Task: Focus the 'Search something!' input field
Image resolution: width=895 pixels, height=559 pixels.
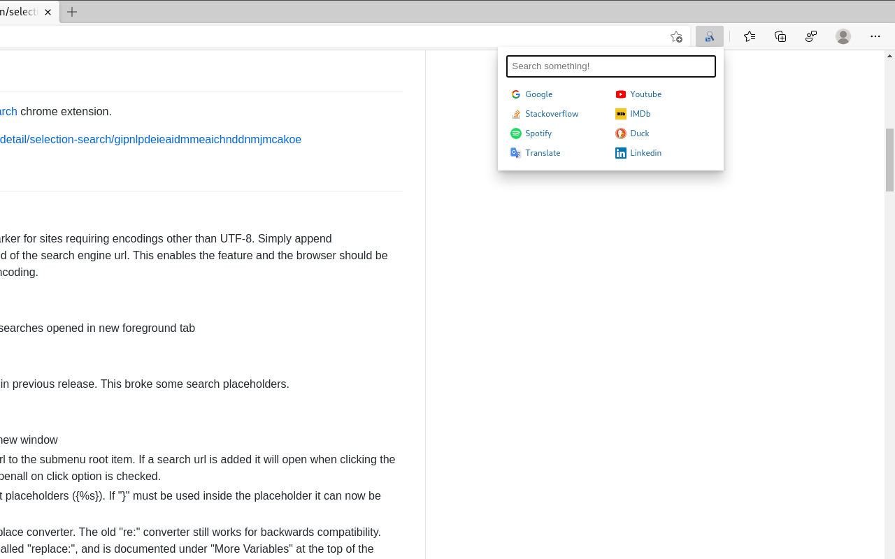Action: 610,66
